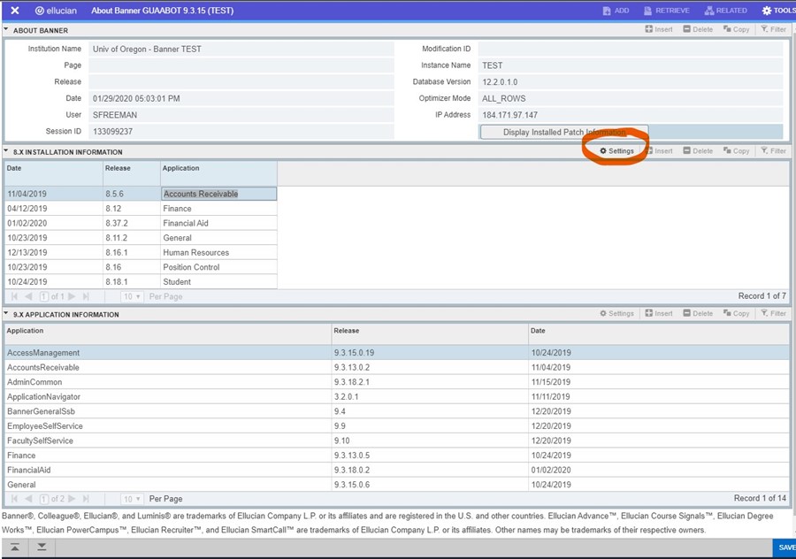Select the Finance row in 8.X table
The image size is (796, 559).
(x=142, y=208)
